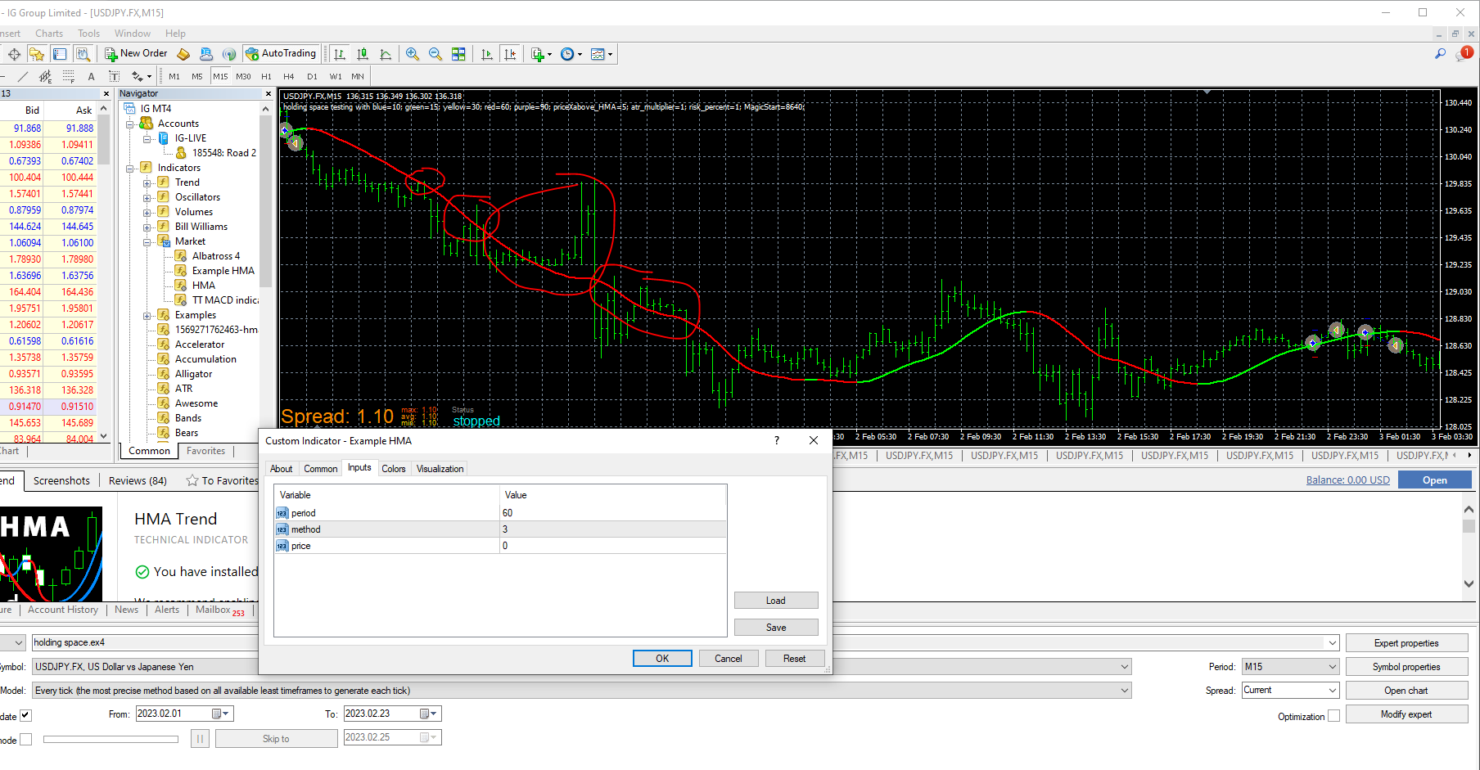
Task: Zoom out on the chart
Action: [x=435, y=54]
